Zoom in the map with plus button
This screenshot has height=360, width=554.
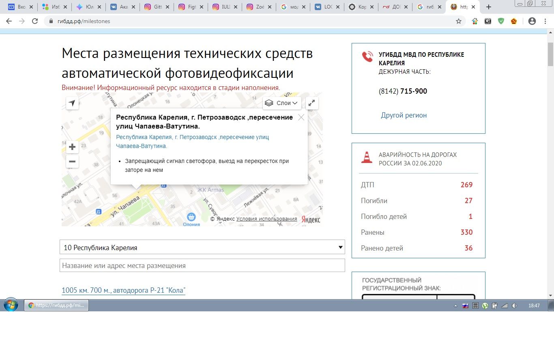tap(72, 147)
